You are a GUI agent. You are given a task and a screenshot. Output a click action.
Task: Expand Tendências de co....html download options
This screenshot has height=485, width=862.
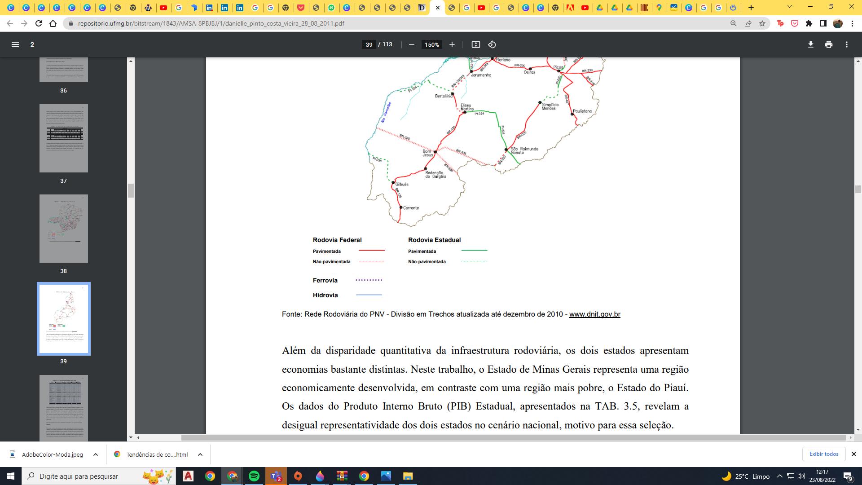(x=200, y=454)
